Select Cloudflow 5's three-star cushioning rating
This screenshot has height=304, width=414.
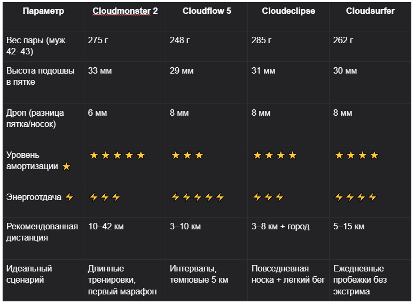187,155
